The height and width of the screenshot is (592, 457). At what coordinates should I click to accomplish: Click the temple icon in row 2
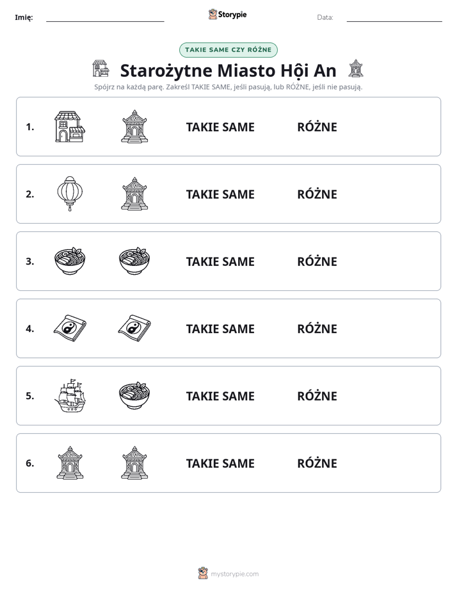(x=134, y=193)
